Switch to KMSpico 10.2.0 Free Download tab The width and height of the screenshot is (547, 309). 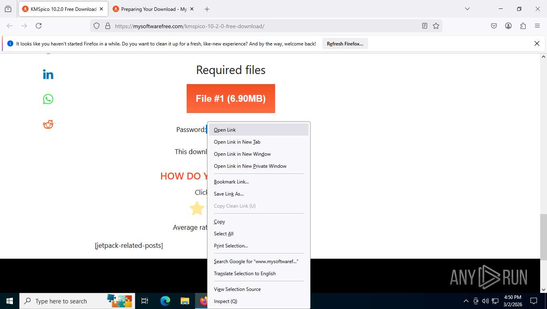[63, 9]
